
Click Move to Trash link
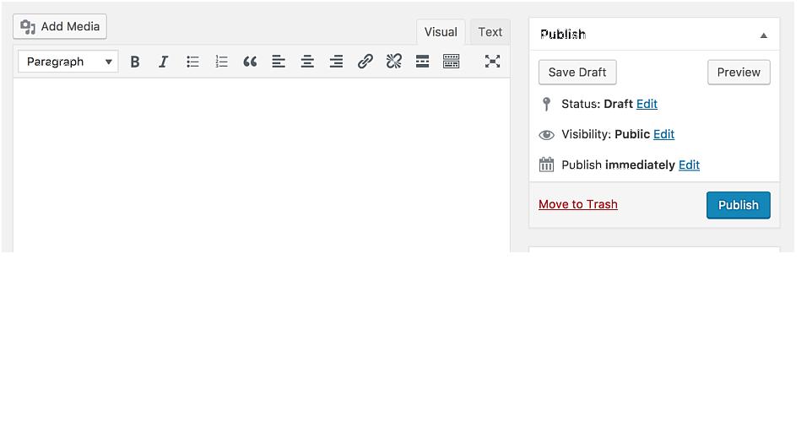click(578, 204)
